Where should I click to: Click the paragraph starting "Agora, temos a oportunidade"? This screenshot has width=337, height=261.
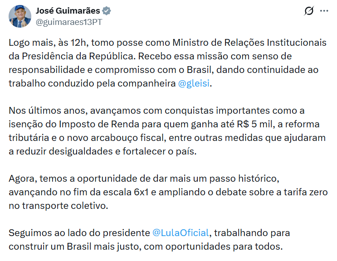(136, 193)
